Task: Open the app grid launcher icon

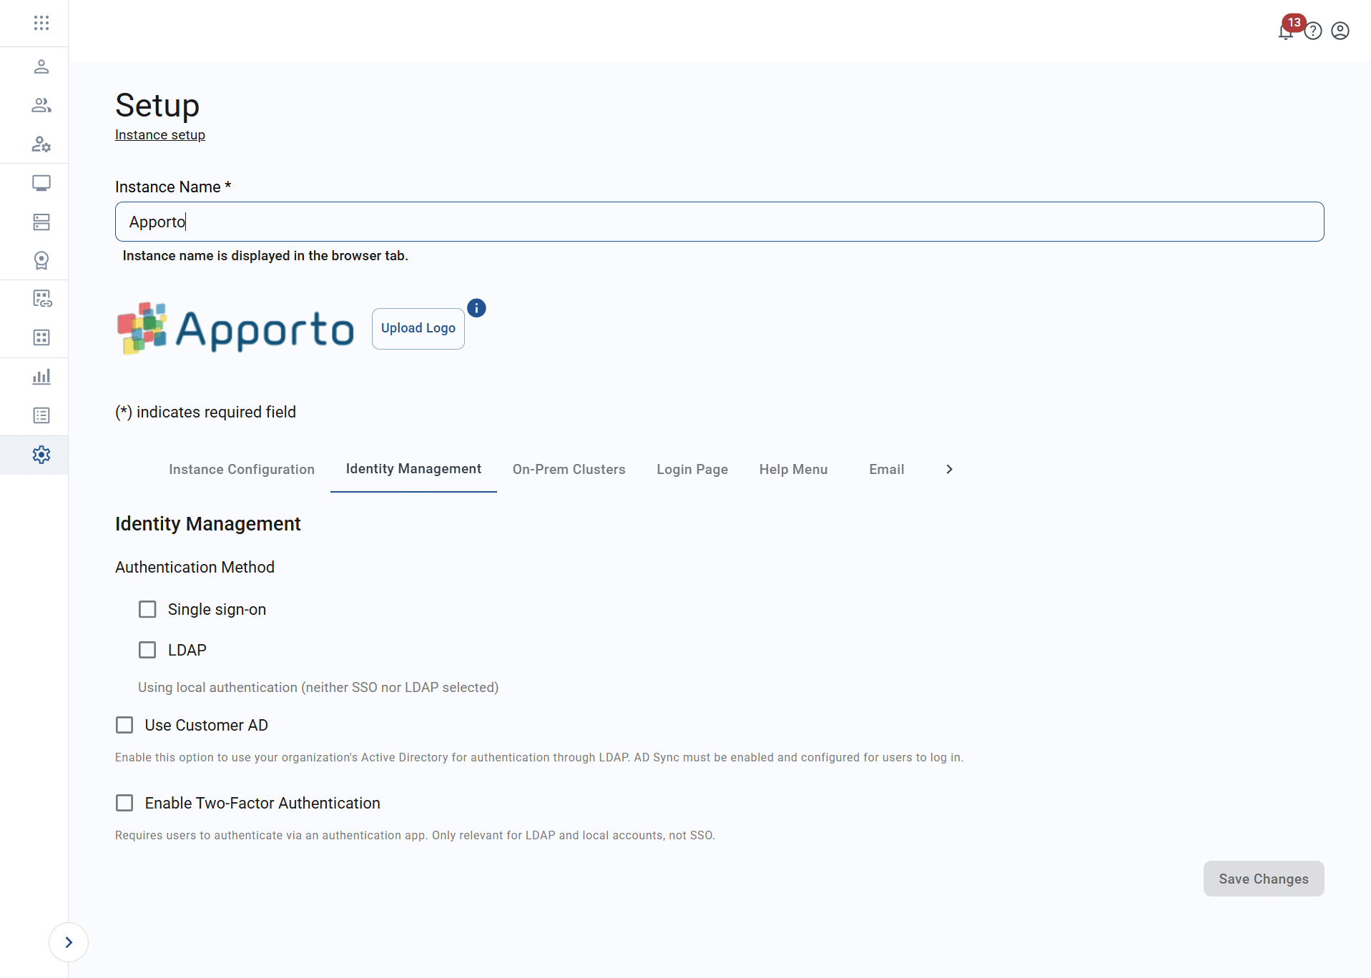Action: click(x=41, y=23)
